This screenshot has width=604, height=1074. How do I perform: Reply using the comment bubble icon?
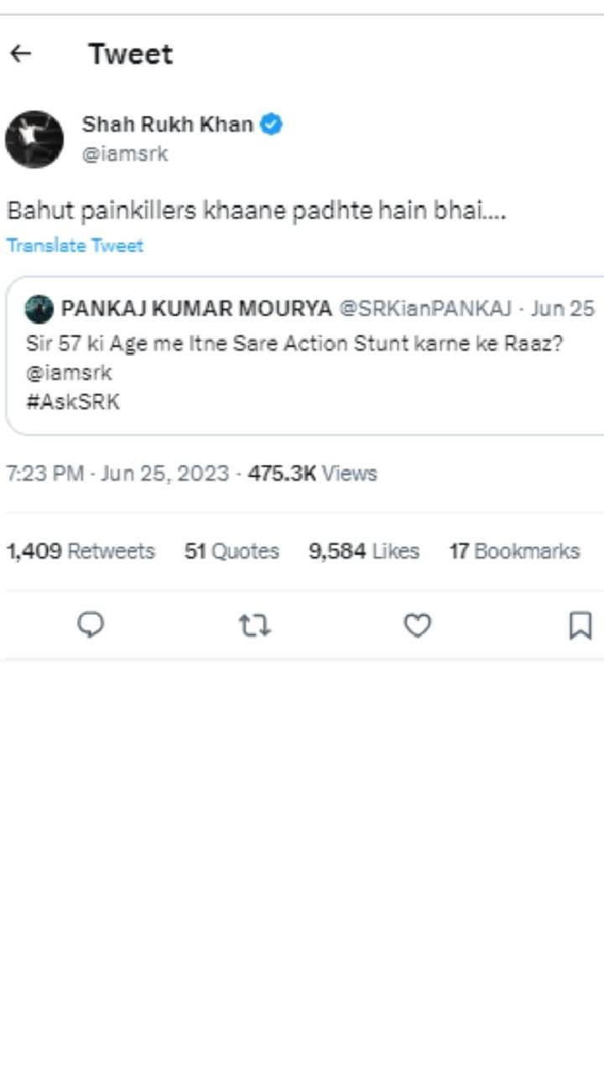click(91, 625)
